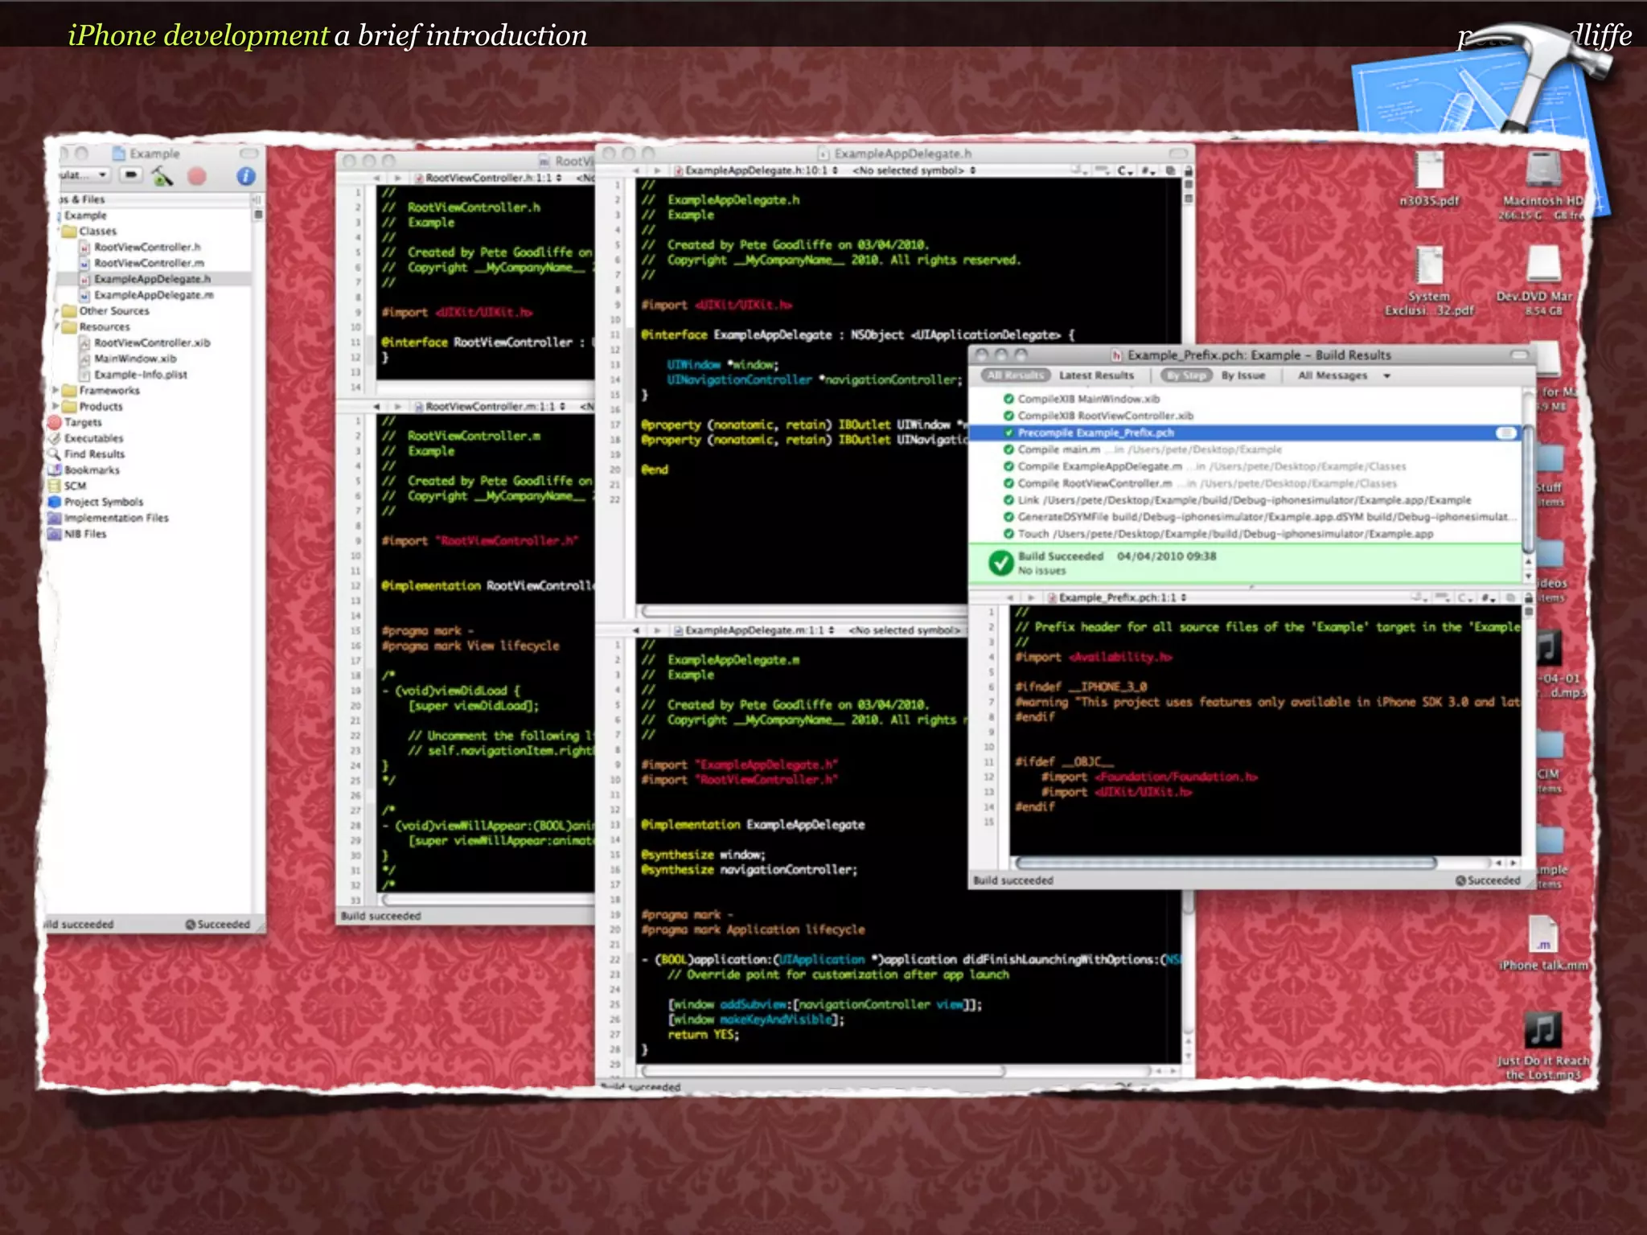Select the Targets group in the sidebar

(83, 422)
